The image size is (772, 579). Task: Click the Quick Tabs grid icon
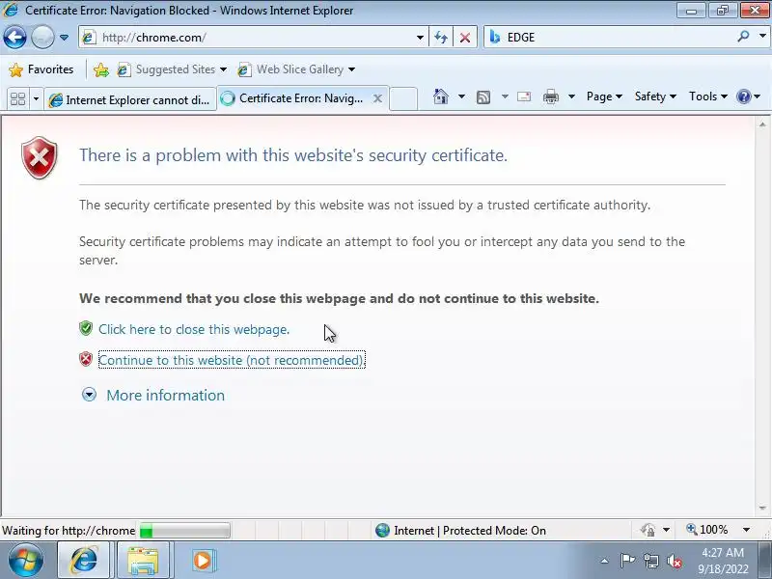pos(17,99)
